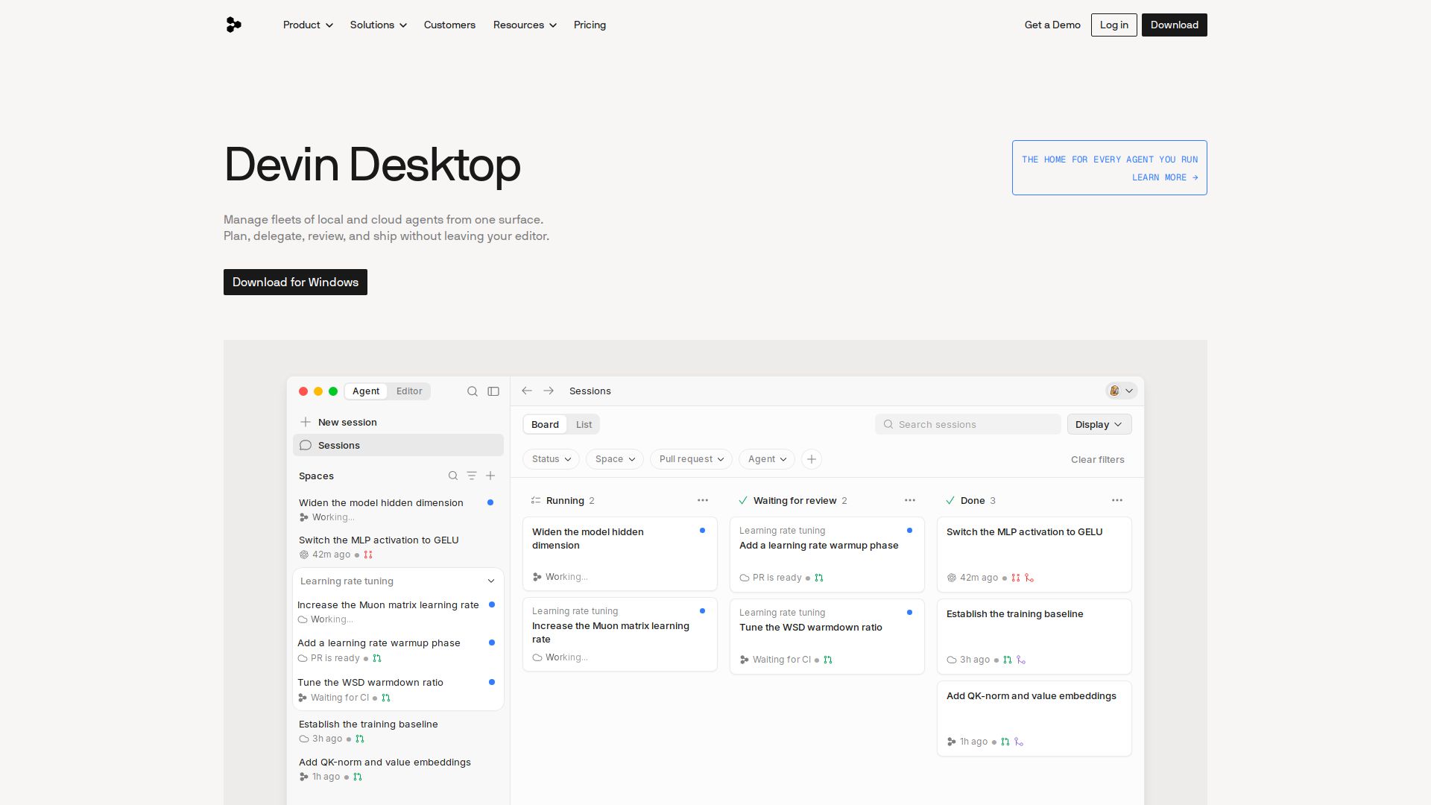
Task: Search spaces using the Spaces magnifier icon
Action: click(x=453, y=476)
